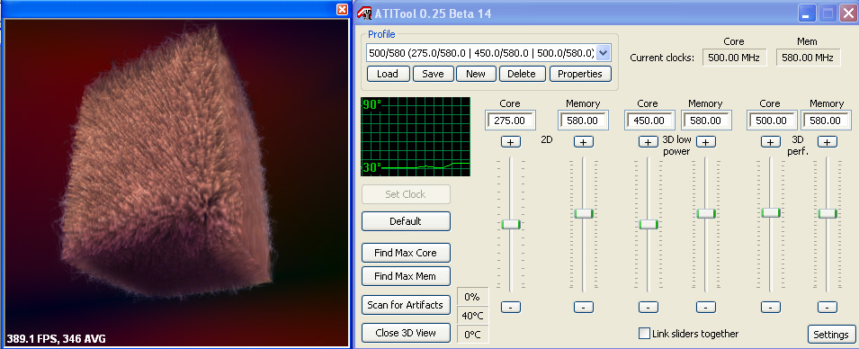Click plus above the 2D Core slider

[511, 142]
